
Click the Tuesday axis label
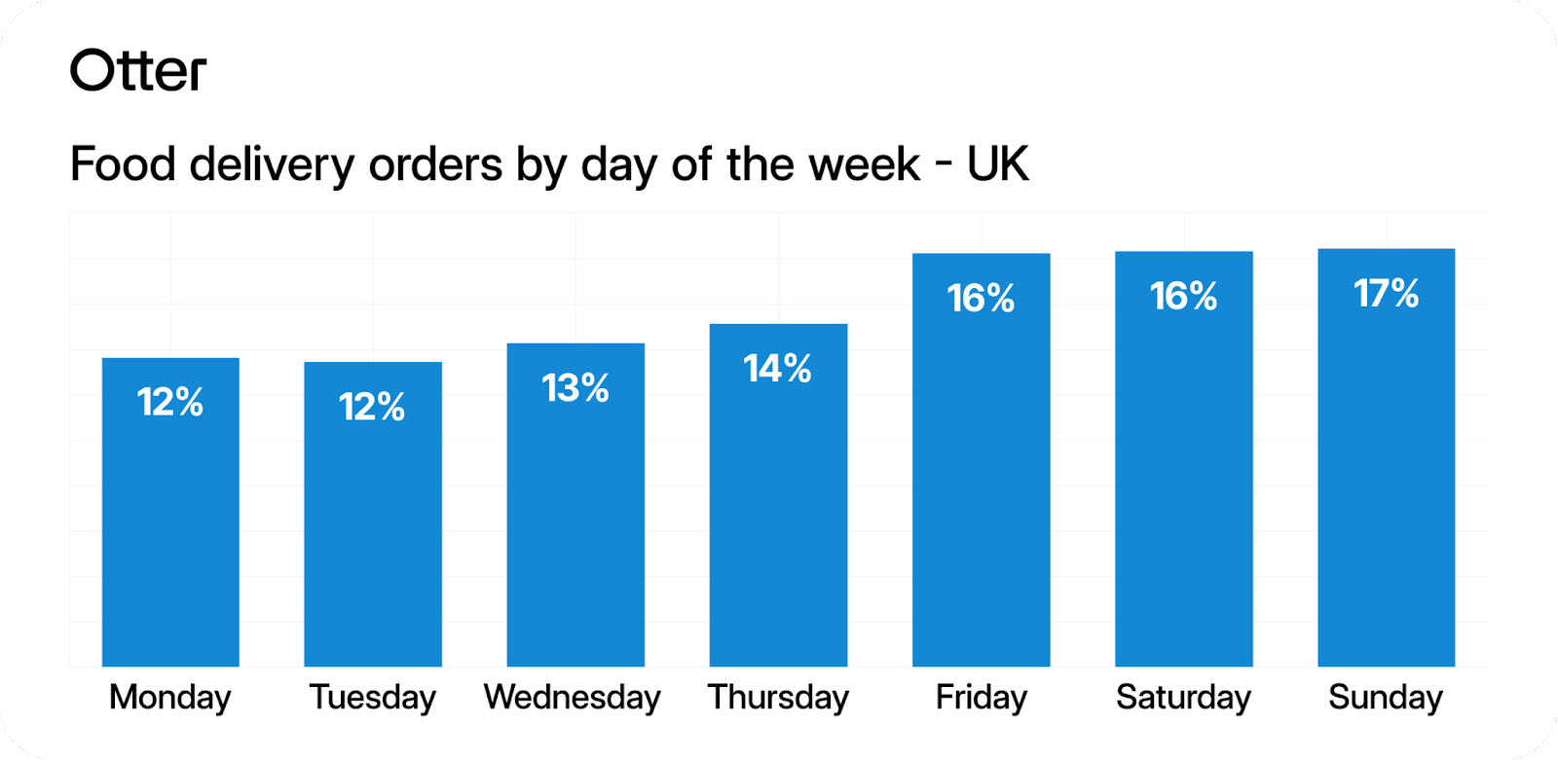(373, 698)
